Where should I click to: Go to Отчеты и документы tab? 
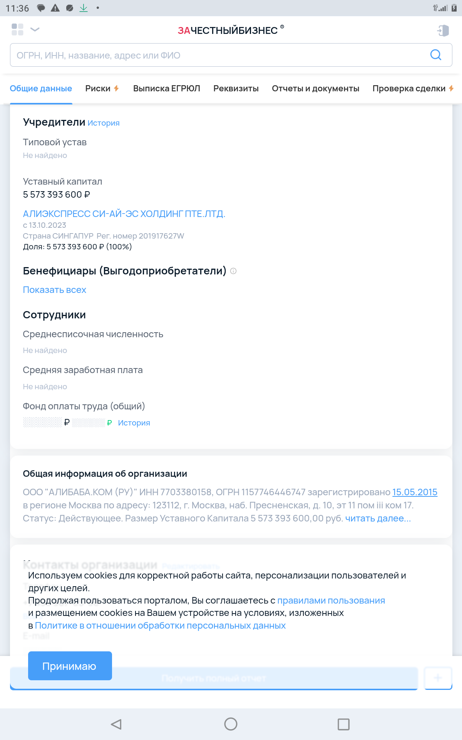(315, 89)
